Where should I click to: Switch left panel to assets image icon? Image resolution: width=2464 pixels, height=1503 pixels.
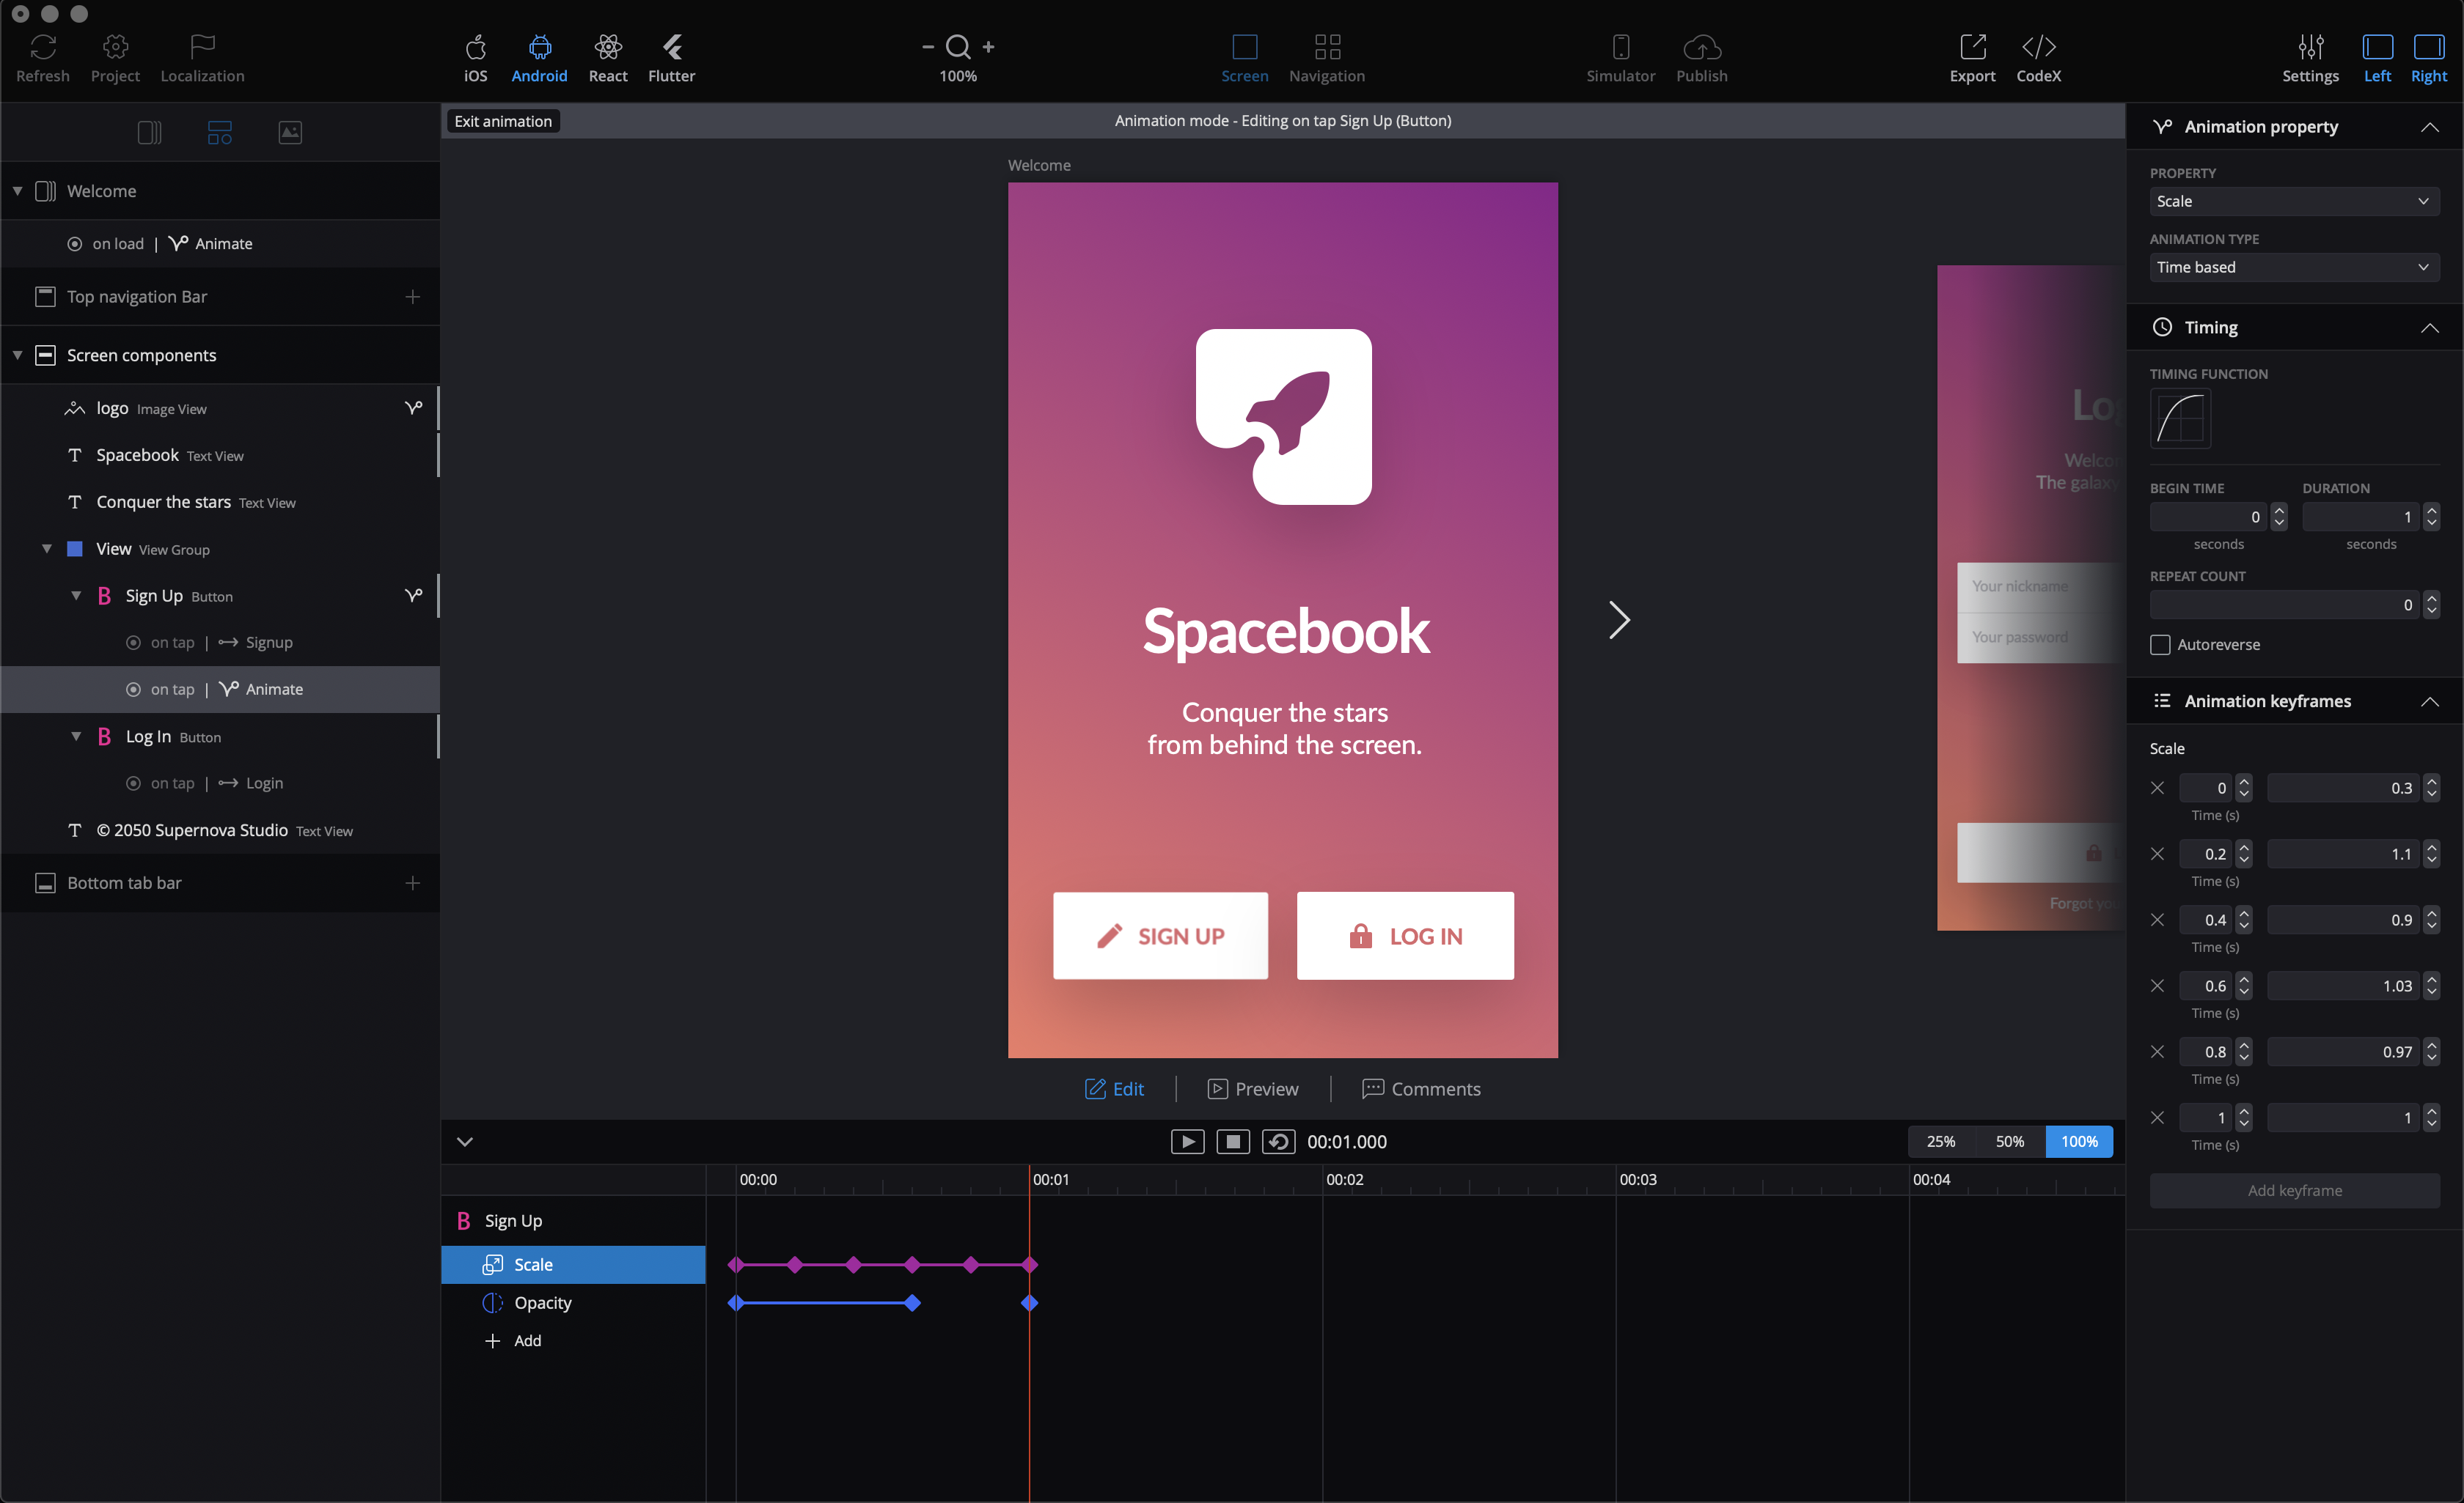point(290,132)
